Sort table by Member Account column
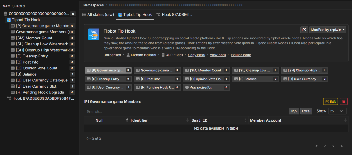 [298, 120]
